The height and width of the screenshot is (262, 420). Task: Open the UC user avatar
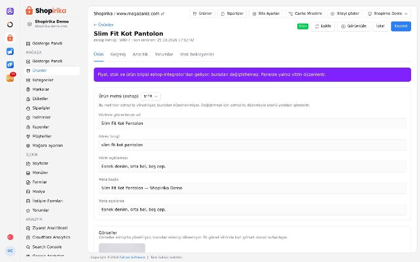(x=10, y=251)
